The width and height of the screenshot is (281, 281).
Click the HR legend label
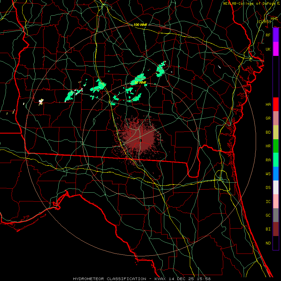point(268,146)
